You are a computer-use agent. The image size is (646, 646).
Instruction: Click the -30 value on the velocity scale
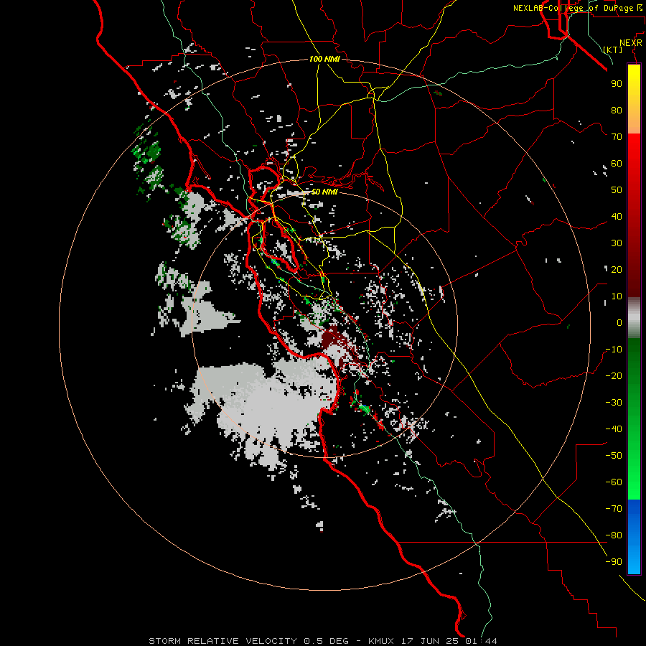tap(614, 403)
